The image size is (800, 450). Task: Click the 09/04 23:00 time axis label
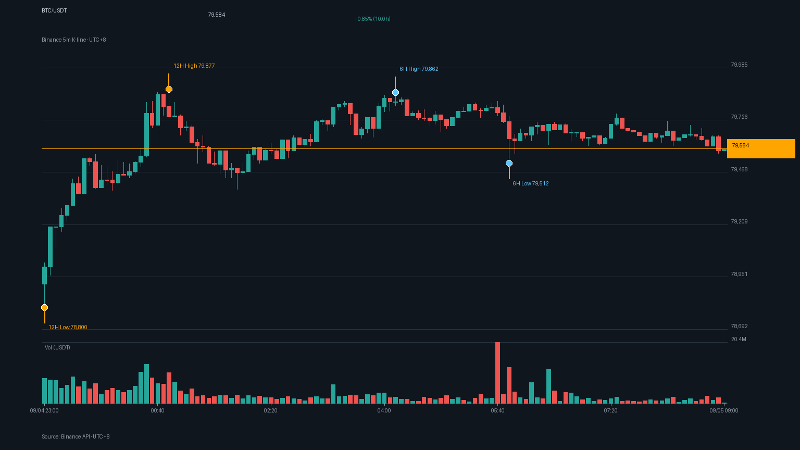pos(44,410)
